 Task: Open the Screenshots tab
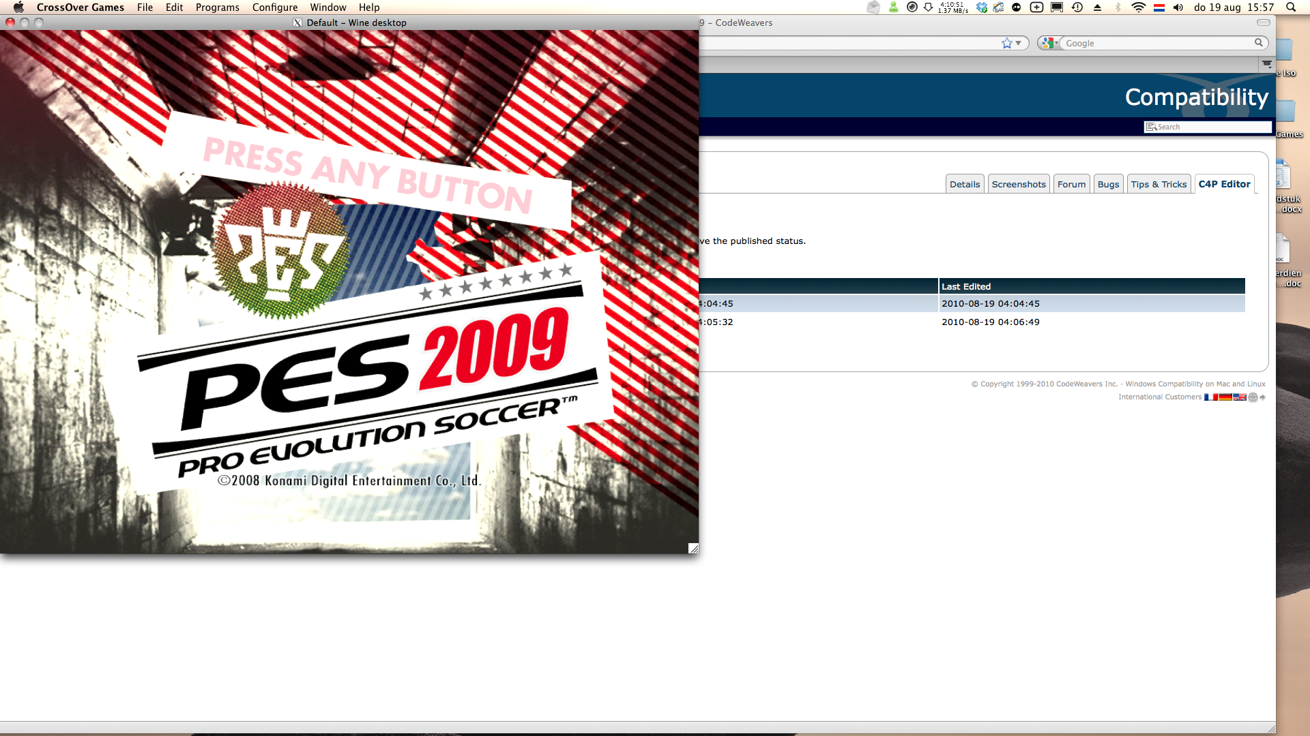[x=1019, y=184]
